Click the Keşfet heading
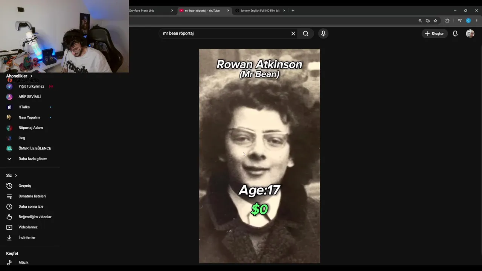The height and width of the screenshot is (271, 482). [x=12, y=254]
